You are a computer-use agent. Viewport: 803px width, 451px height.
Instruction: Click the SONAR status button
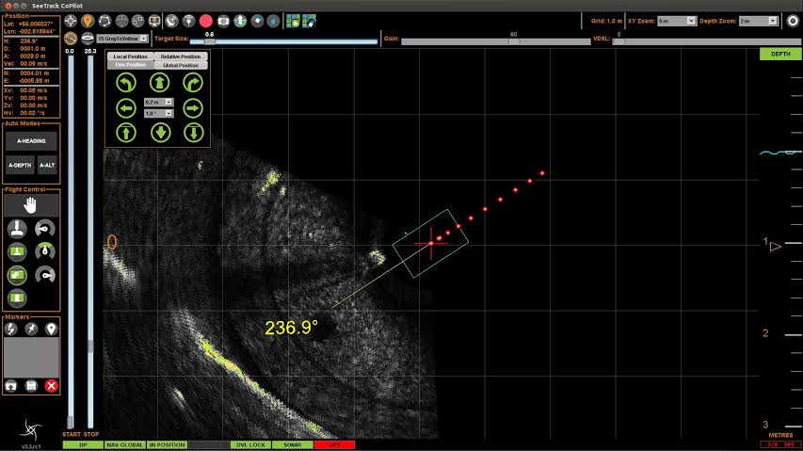click(x=293, y=444)
